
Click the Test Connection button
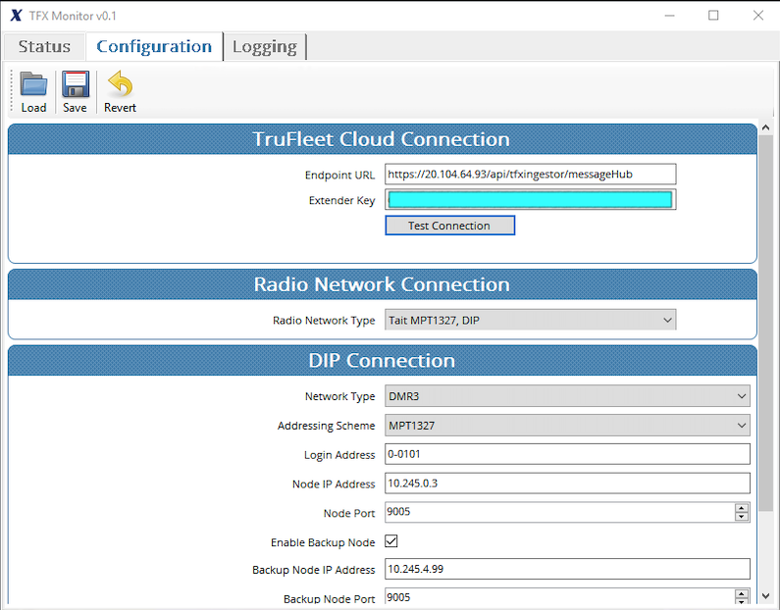449,226
